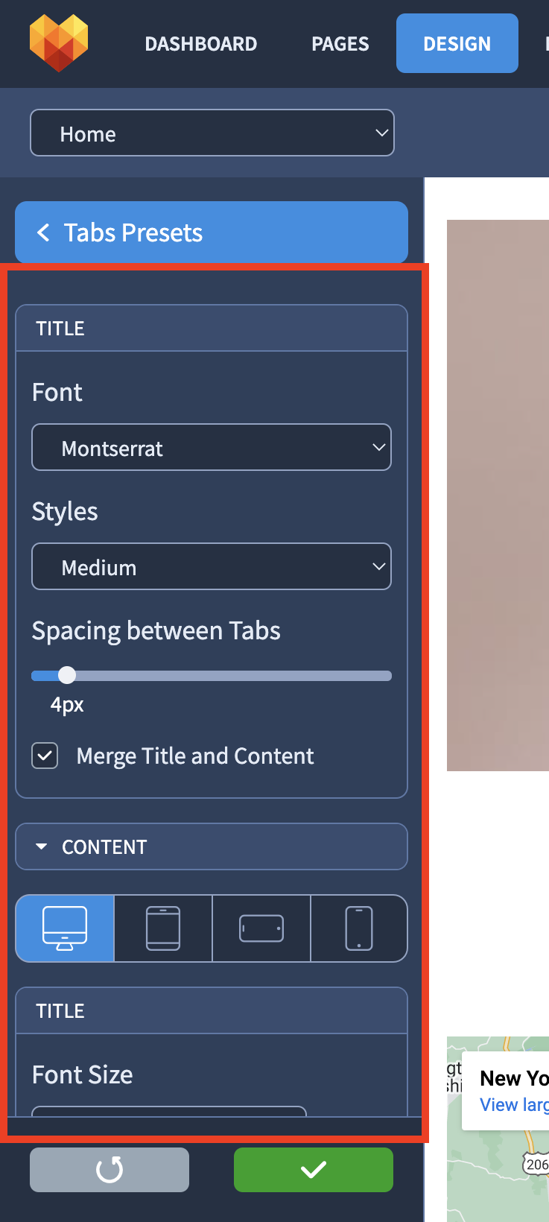Toggle Merge Title and Content checkbox
Screen dimensions: 549x1222
[x=45, y=756]
